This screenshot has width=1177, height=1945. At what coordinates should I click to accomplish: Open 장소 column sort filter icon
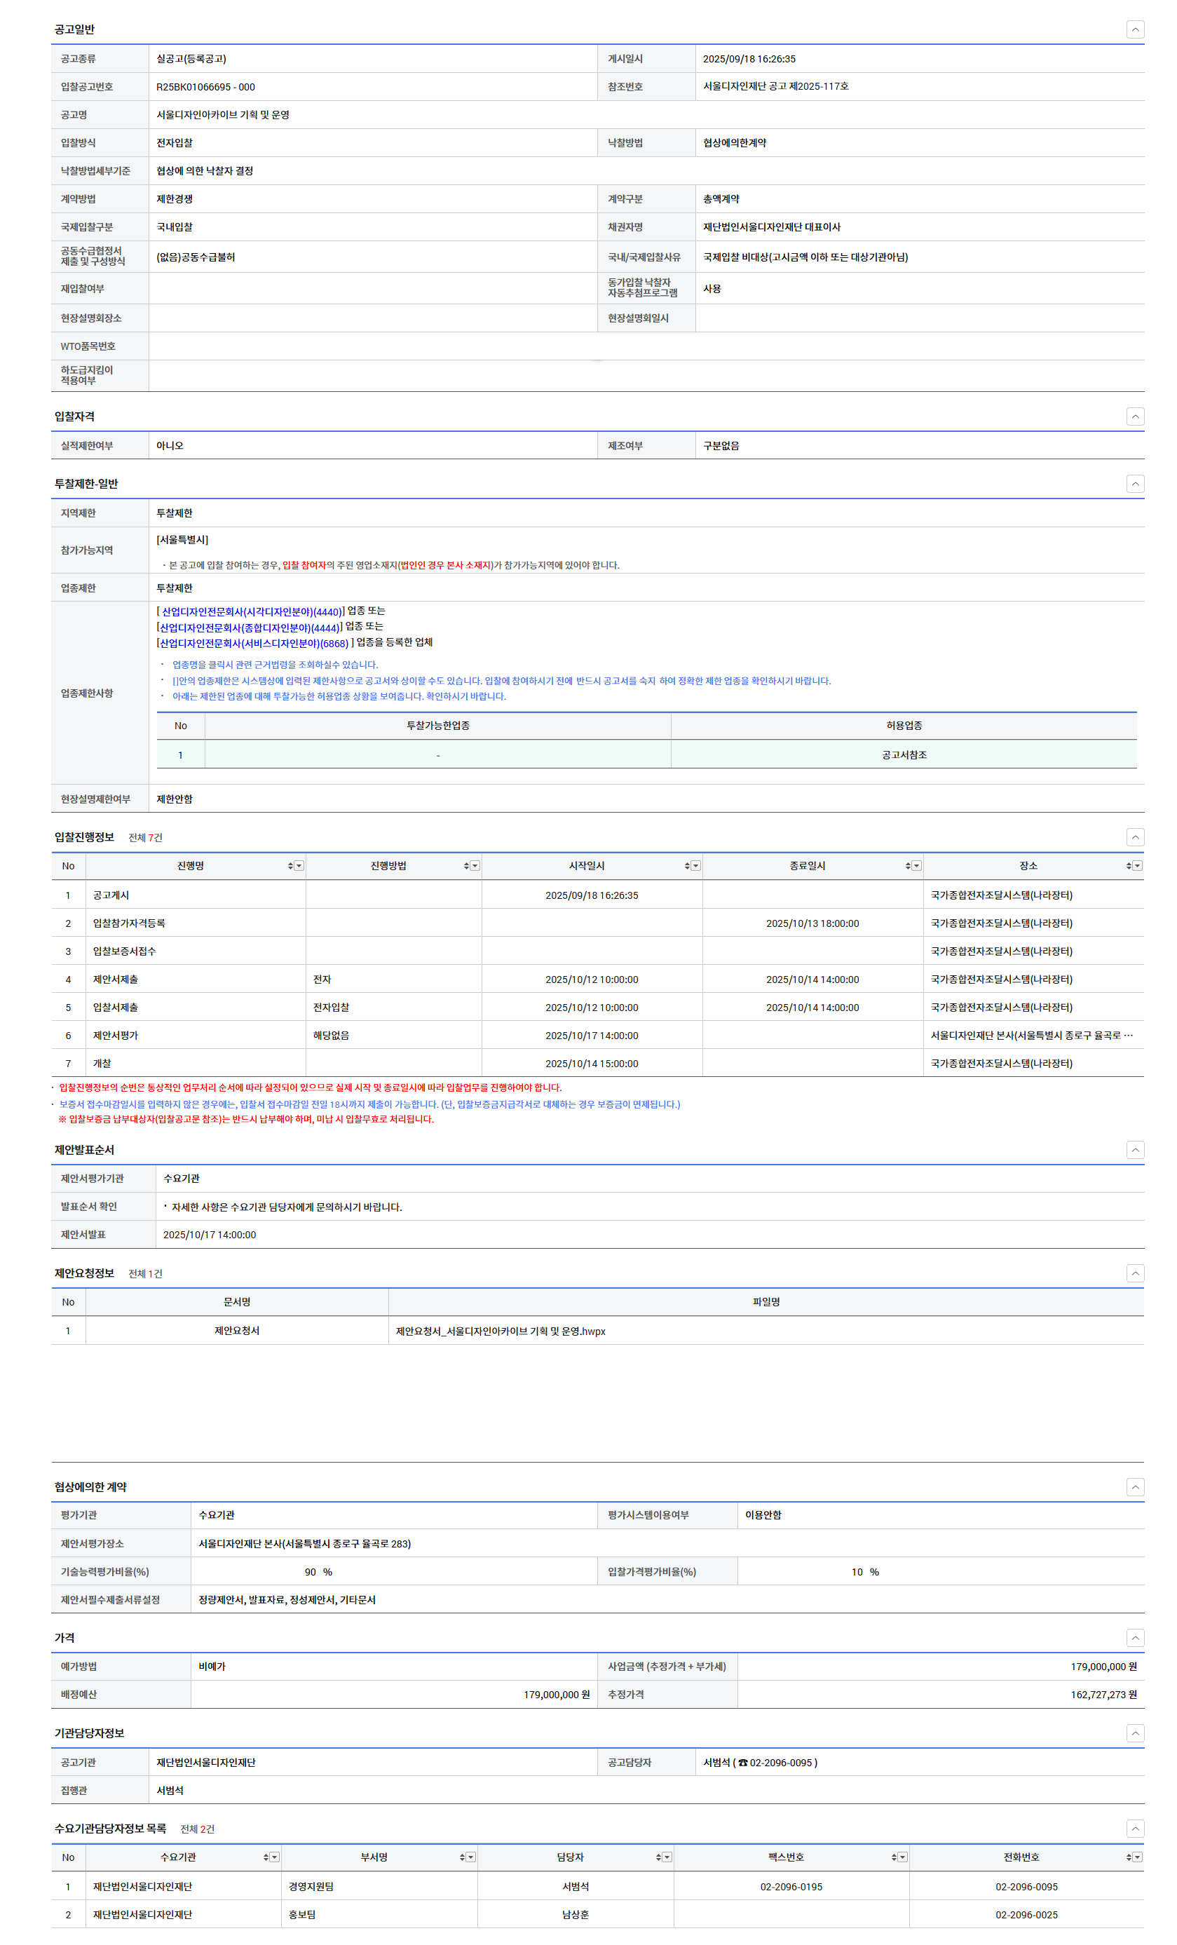tap(1134, 866)
